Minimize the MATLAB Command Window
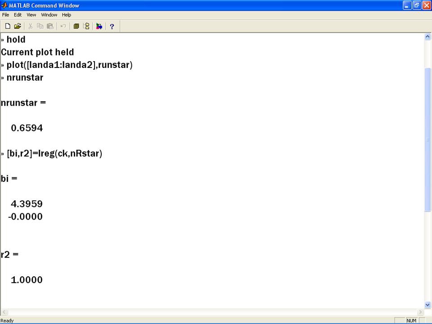432x324 pixels. [407, 5]
